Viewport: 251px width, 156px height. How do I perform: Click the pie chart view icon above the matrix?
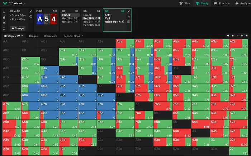click(x=228, y=36)
